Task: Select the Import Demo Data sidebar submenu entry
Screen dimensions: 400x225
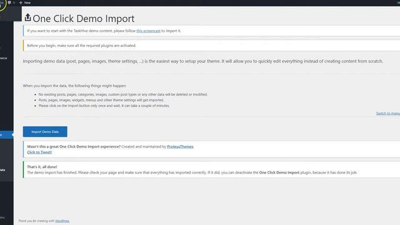Action: pos(3,170)
